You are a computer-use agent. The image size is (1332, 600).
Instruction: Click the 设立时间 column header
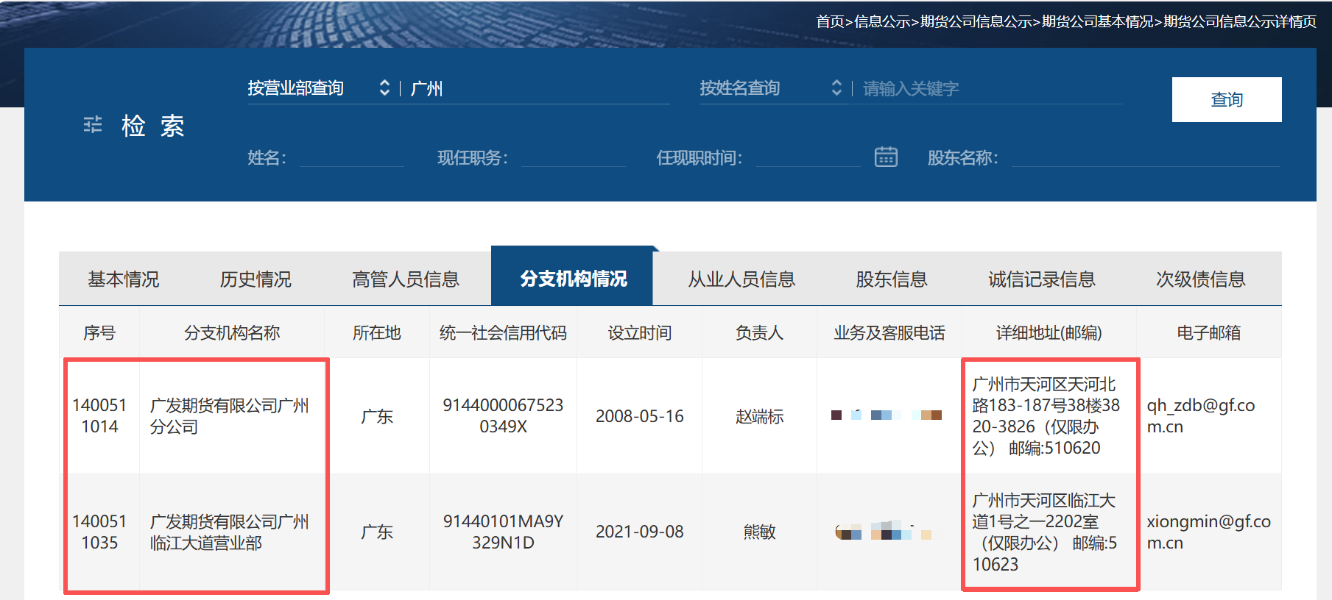click(640, 333)
